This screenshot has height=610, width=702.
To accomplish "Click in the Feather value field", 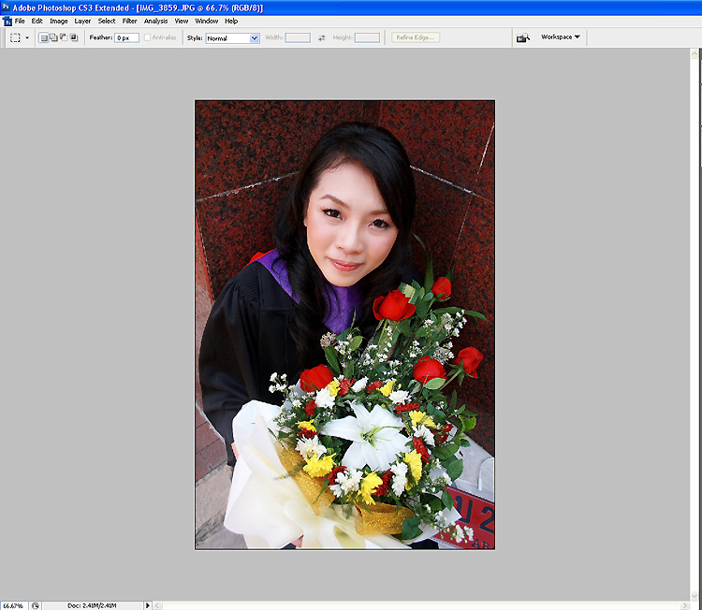I will click(126, 38).
